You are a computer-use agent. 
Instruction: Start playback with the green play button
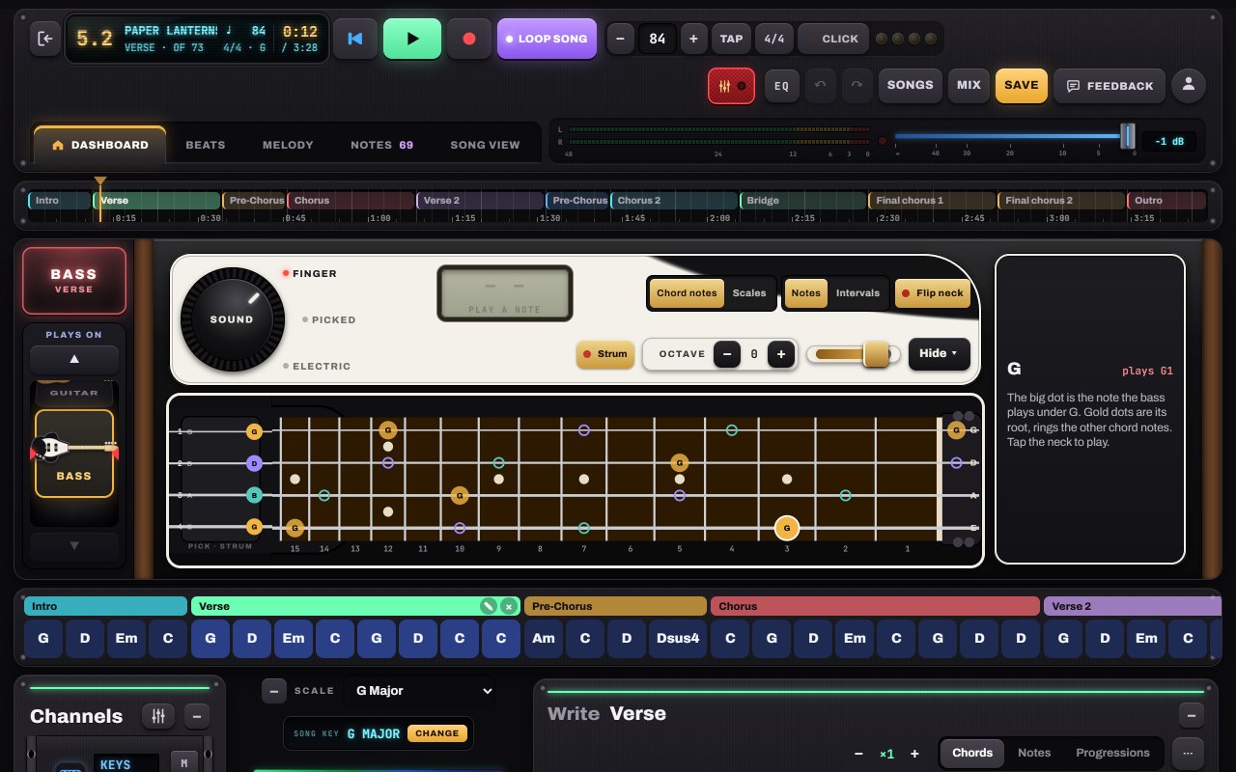click(412, 39)
